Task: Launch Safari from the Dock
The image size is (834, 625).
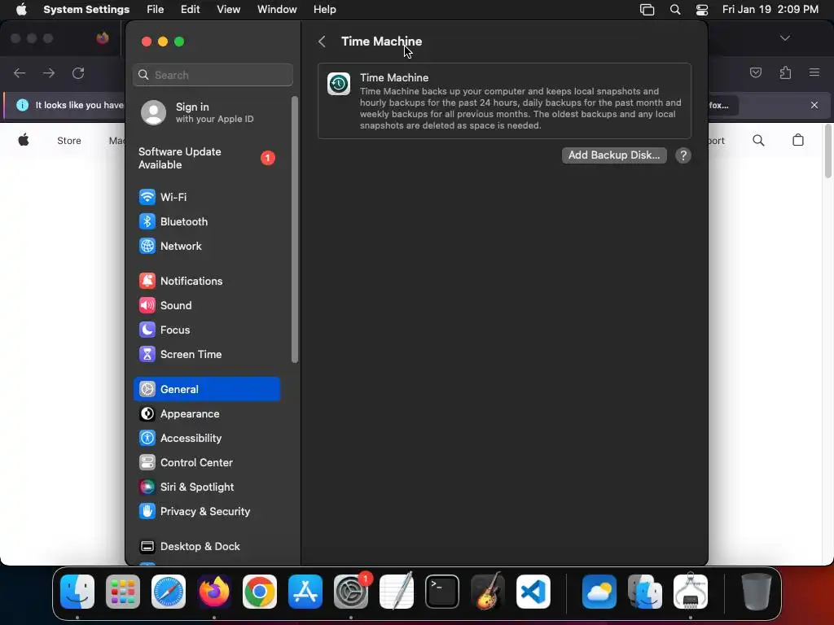Action: 169,592
